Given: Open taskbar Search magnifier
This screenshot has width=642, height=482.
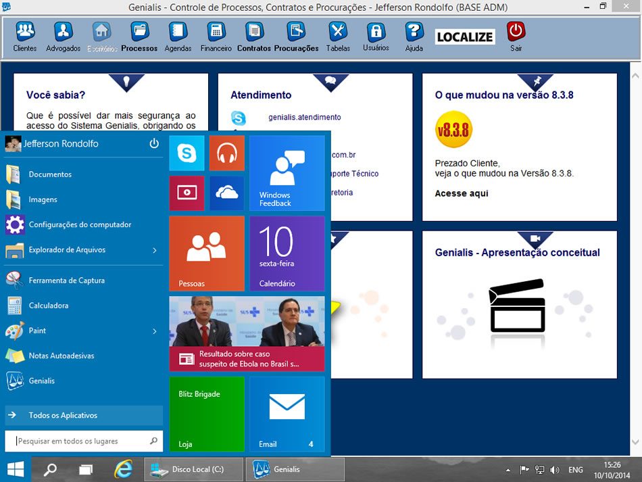Looking at the screenshot, I should [51, 469].
